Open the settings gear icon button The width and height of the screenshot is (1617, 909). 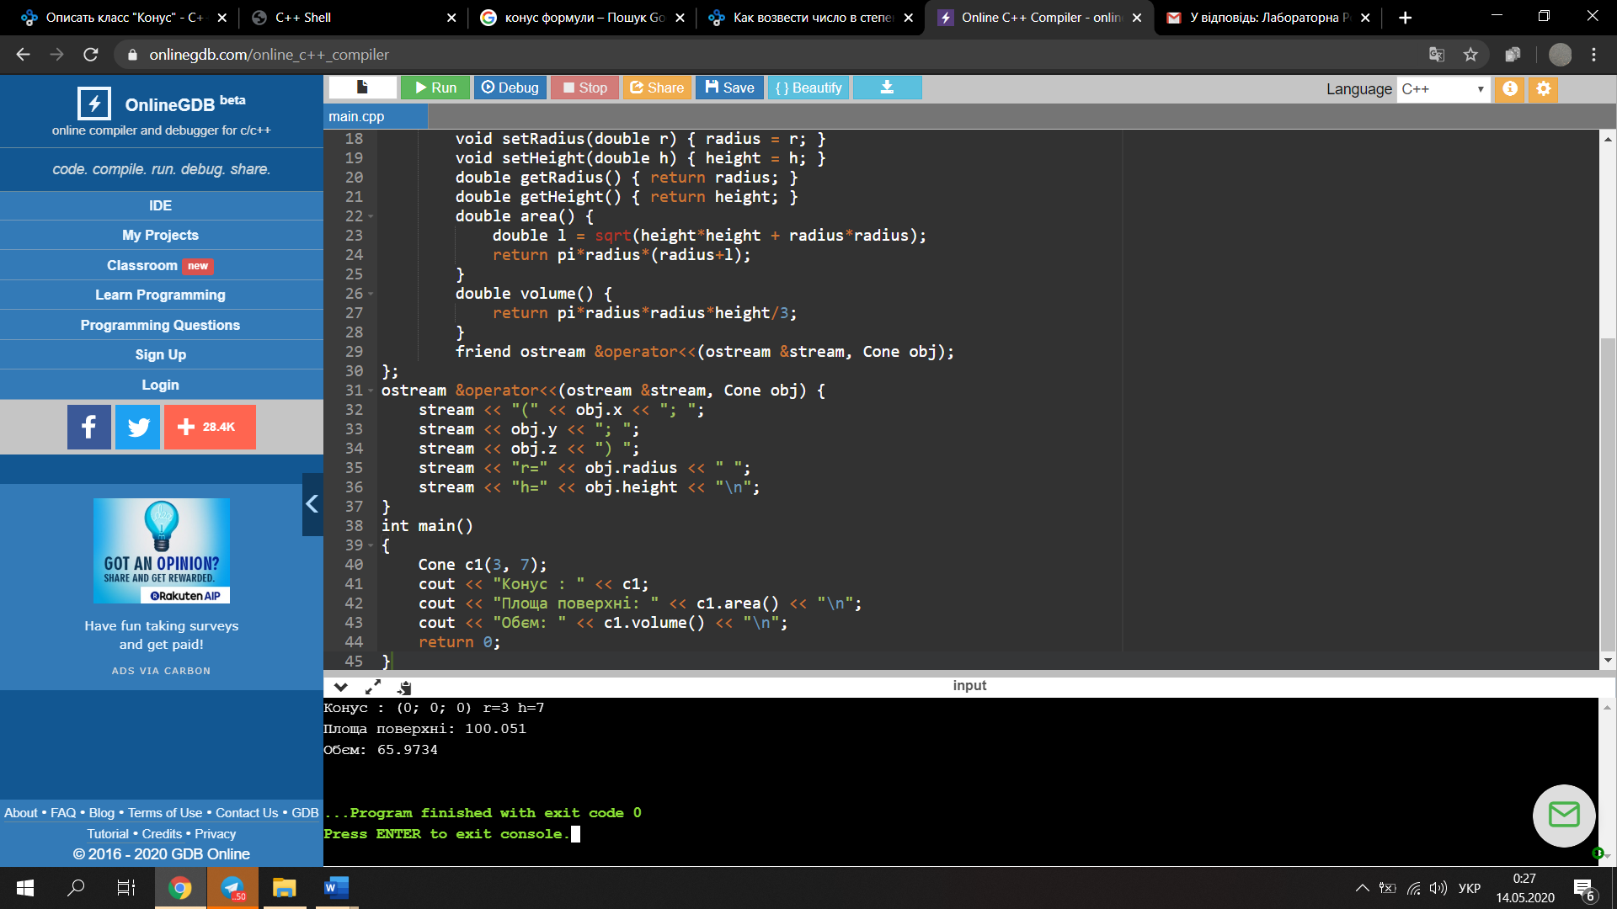pos(1543,88)
